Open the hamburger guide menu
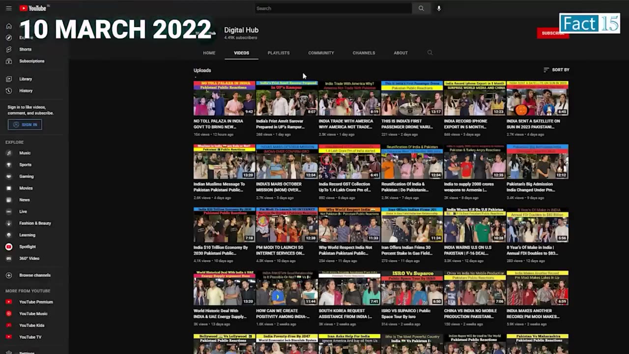629x354 pixels. coord(8,8)
